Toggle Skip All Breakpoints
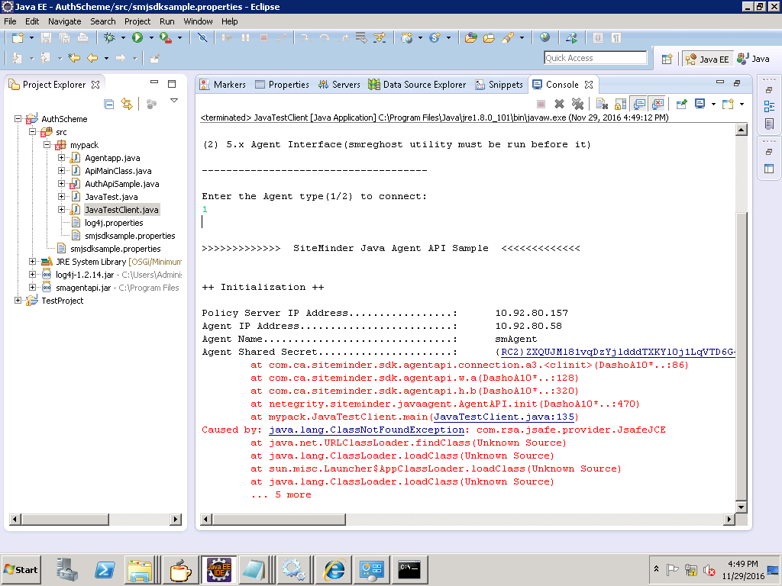Viewport: 782px width, 586px height. [202, 38]
